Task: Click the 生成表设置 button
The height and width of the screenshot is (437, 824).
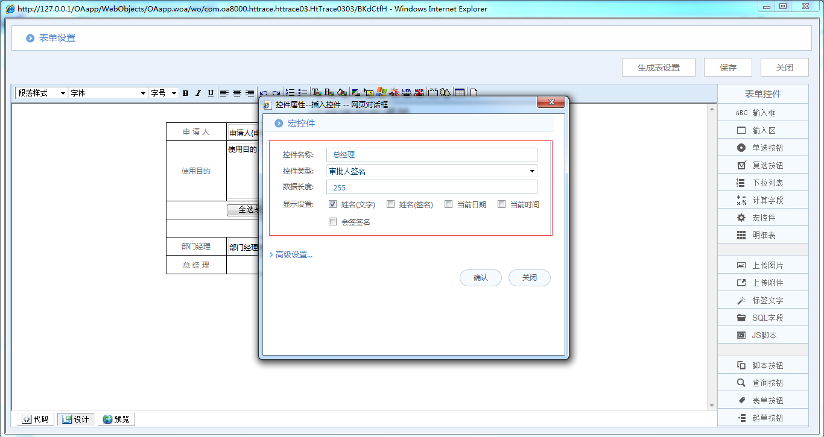Action: coord(658,68)
